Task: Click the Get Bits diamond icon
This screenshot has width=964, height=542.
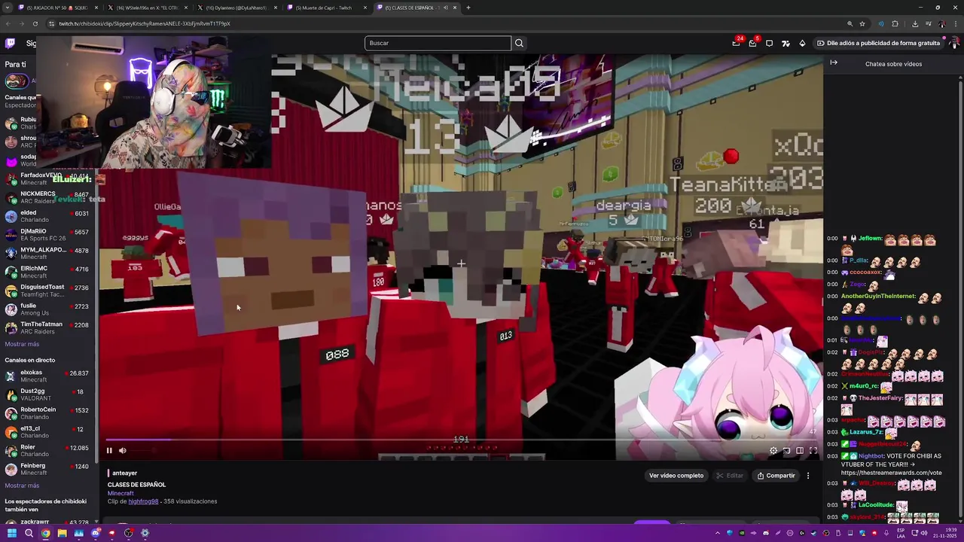Action: click(x=802, y=43)
